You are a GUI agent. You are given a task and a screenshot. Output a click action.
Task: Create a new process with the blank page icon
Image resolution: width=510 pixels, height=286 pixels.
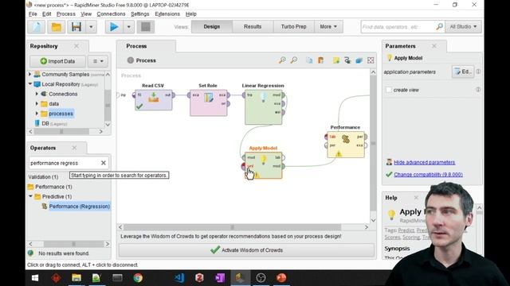(36, 27)
